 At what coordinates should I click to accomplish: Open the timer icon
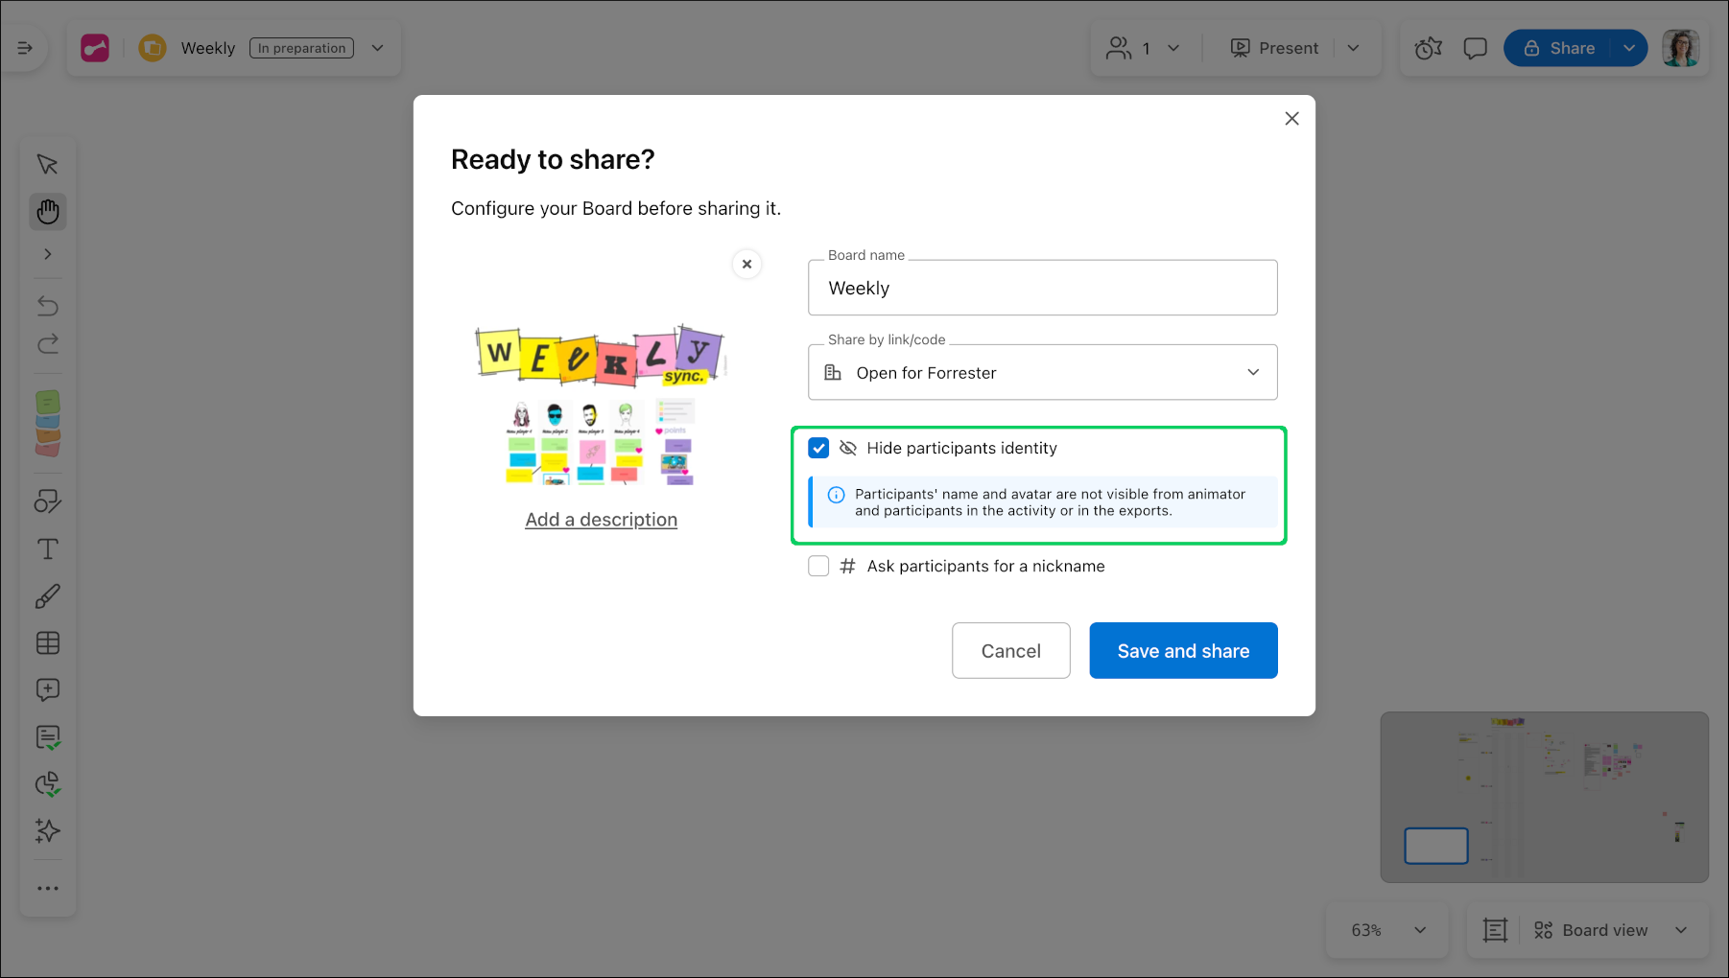click(x=1429, y=48)
